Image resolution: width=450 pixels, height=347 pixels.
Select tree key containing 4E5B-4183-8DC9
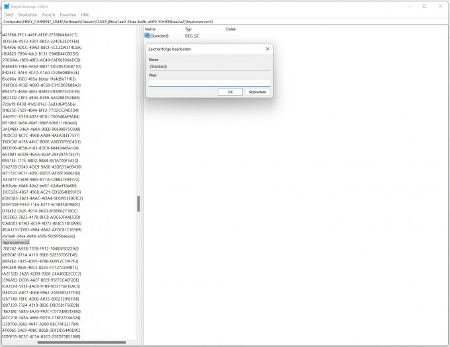tap(40, 148)
